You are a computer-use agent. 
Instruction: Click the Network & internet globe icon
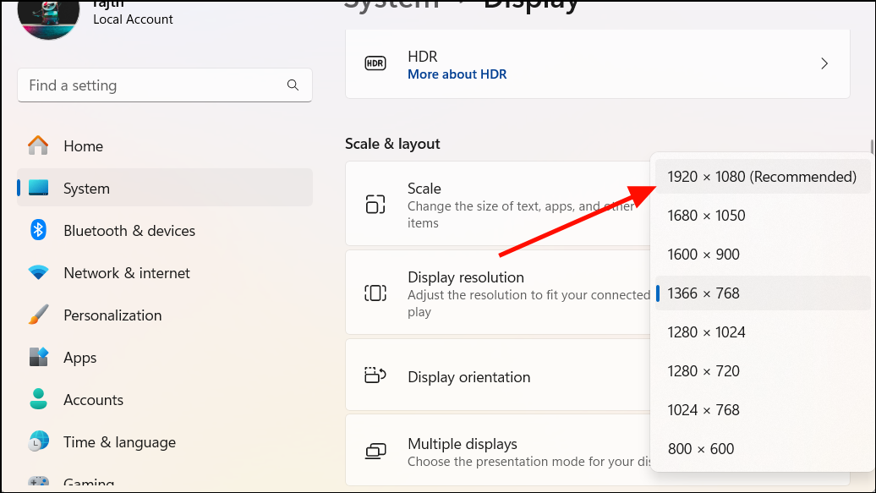point(37,272)
